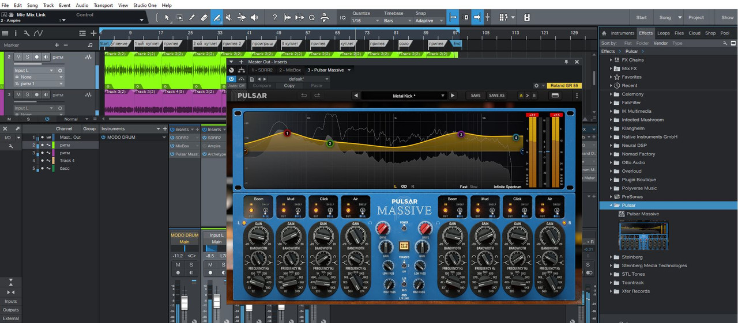The height and width of the screenshot is (323, 738).
Task: Open the Quantize 1/16 dropdown
Action: tap(364, 21)
